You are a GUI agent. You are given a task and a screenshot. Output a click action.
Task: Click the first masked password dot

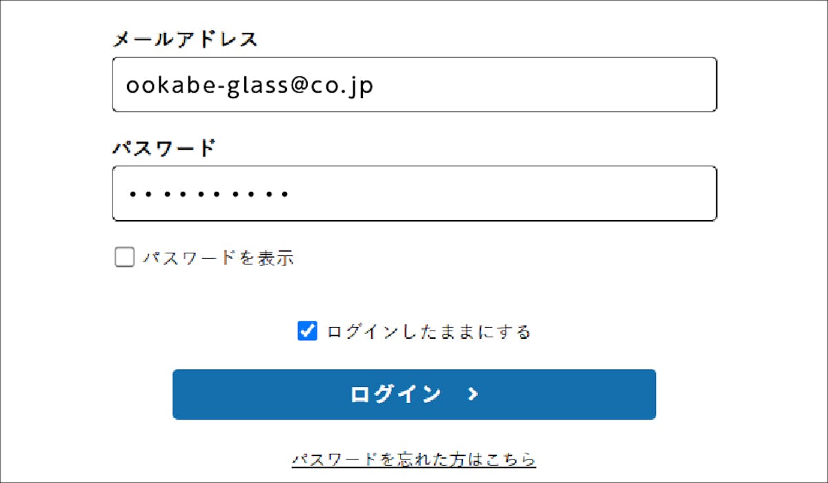tap(132, 195)
